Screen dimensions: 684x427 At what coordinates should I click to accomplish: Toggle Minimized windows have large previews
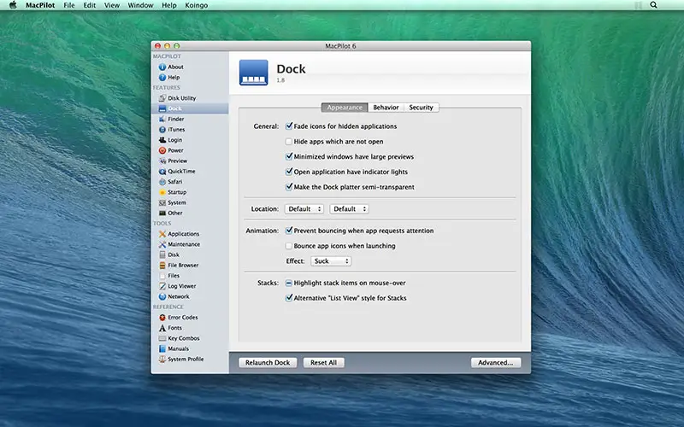click(x=289, y=156)
